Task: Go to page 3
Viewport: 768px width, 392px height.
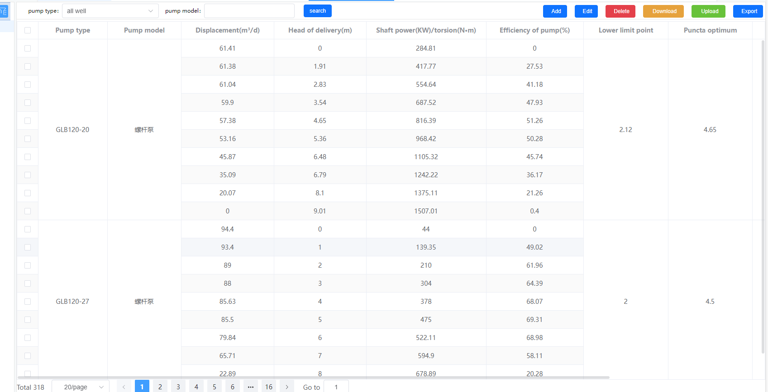Action: (178, 387)
